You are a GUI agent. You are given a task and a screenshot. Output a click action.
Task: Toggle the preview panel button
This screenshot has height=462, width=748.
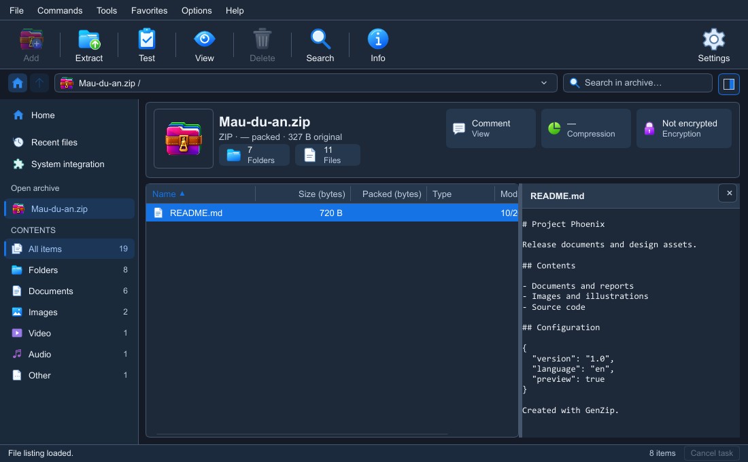(729, 84)
